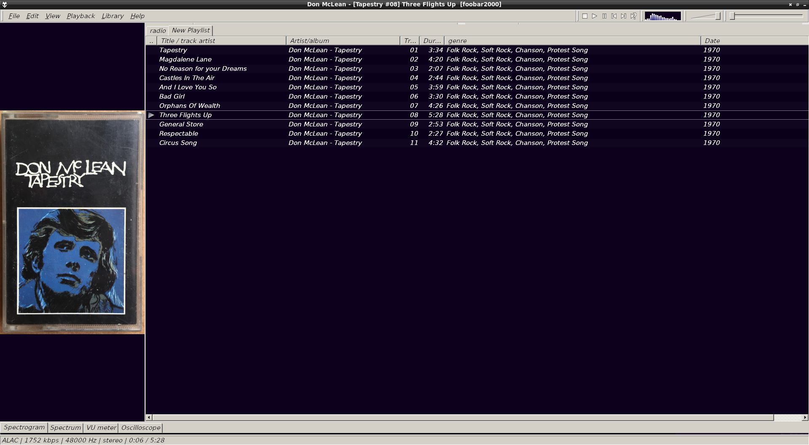This screenshot has width=809, height=445.
Task: Open the View menu
Action: click(53, 16)
